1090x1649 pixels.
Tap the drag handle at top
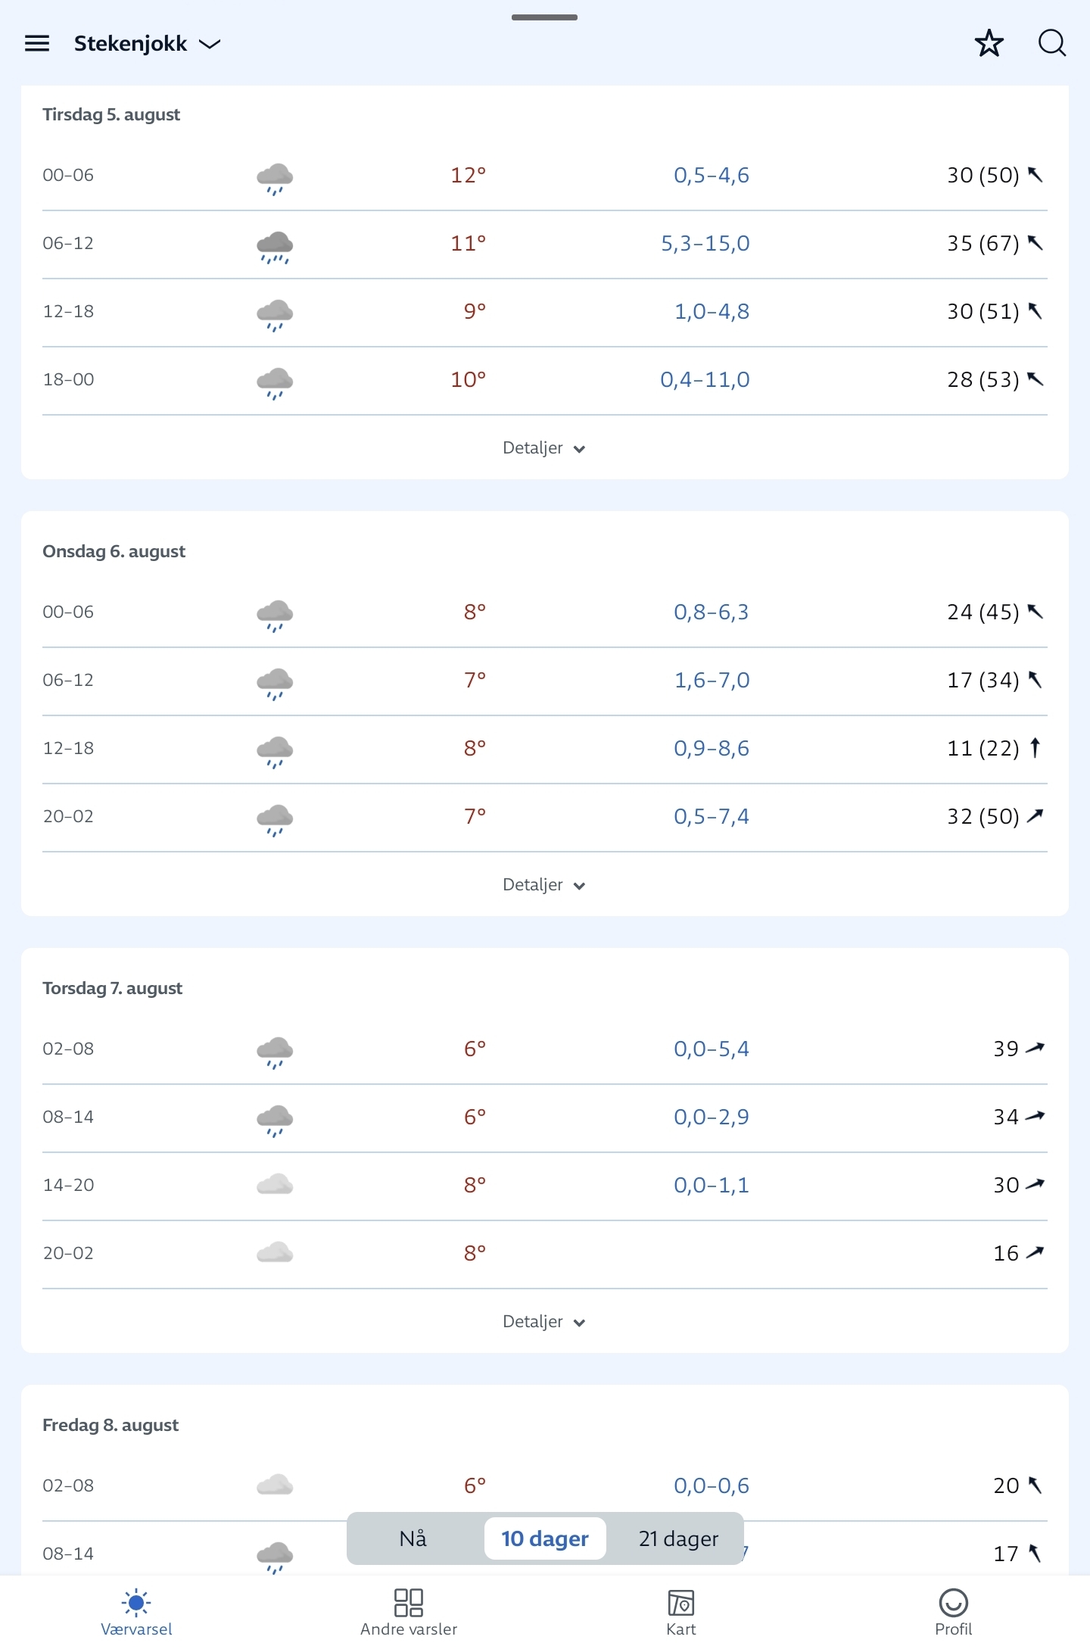point(544,17)
